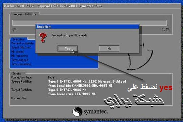Click the Progress Indicator label
The image size is (183, 122).
pyautogui.click(x=24, y=14)
